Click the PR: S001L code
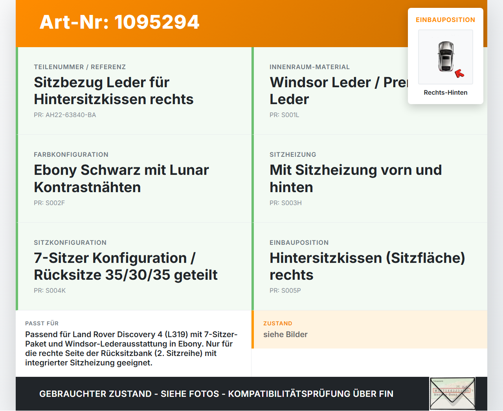Viewport: 503px width, 411px height. 285,115
